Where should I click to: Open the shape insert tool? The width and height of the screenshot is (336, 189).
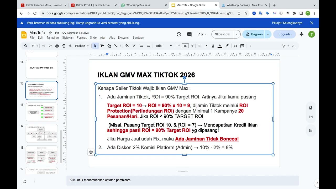[109, 46]
